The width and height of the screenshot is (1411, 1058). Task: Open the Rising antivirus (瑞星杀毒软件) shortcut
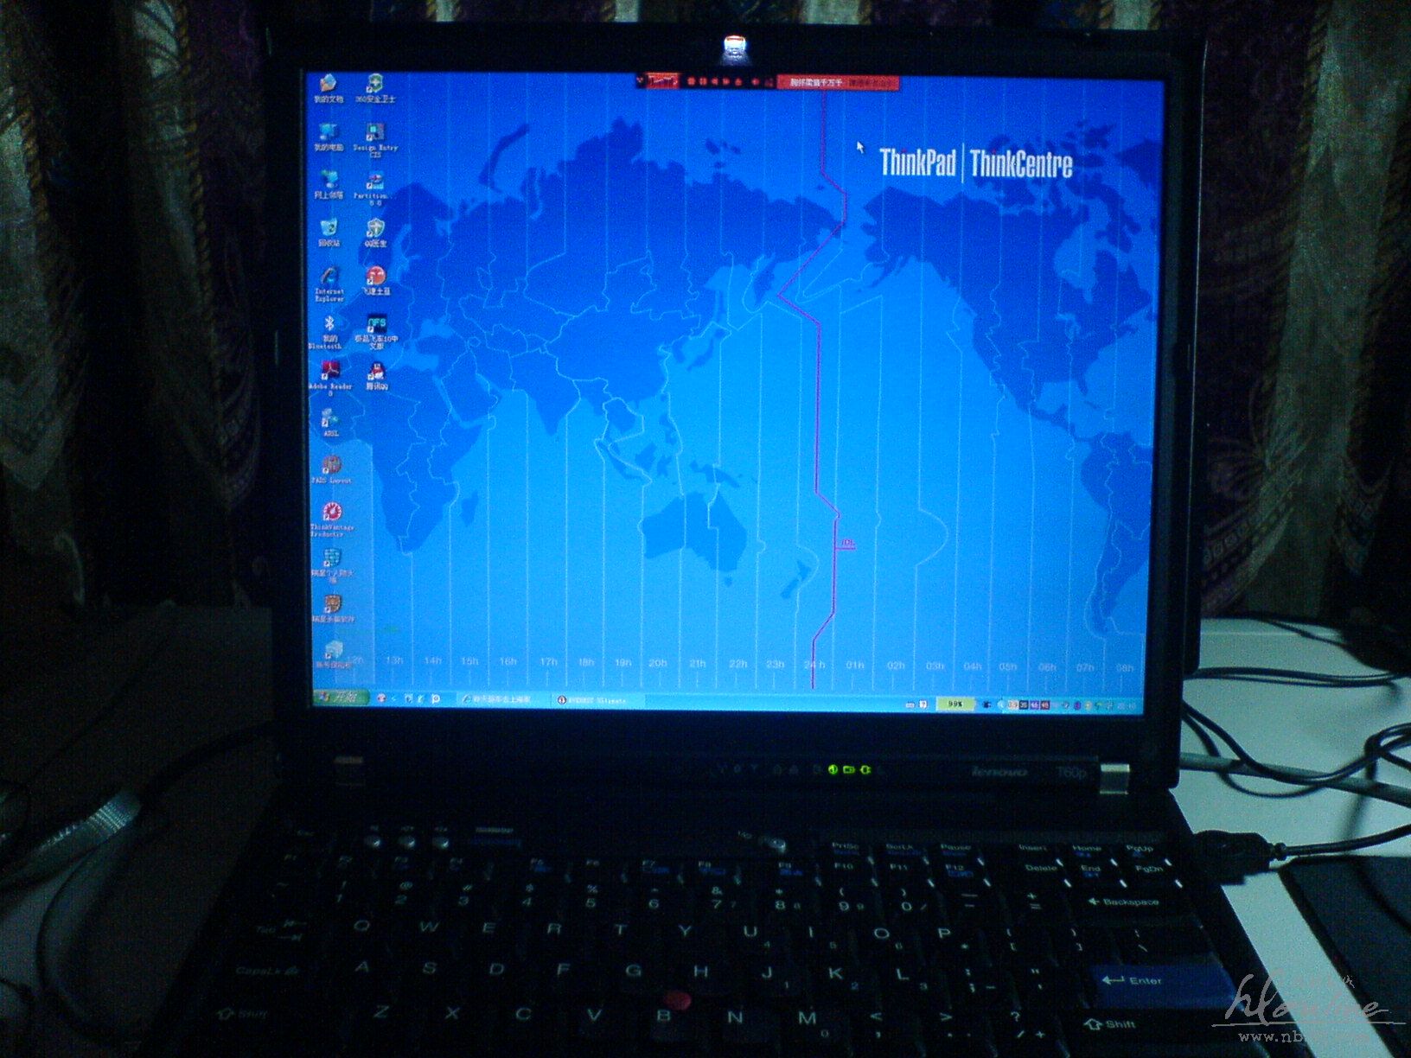tap(333, 609)
